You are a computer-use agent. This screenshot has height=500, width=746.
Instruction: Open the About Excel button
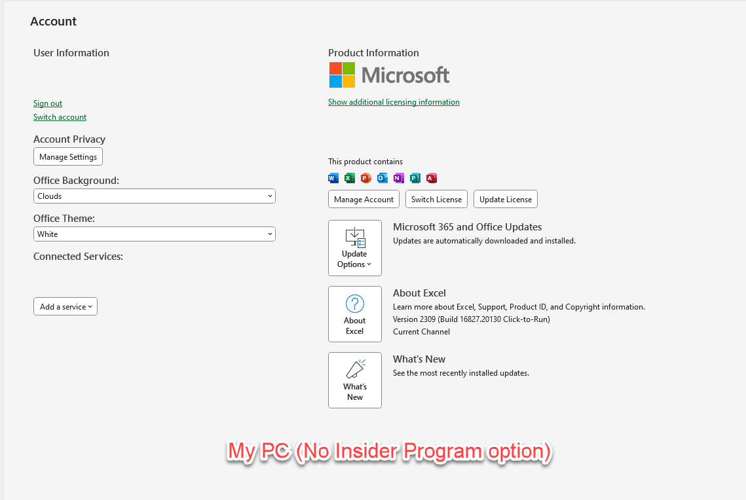coord(355,313)
